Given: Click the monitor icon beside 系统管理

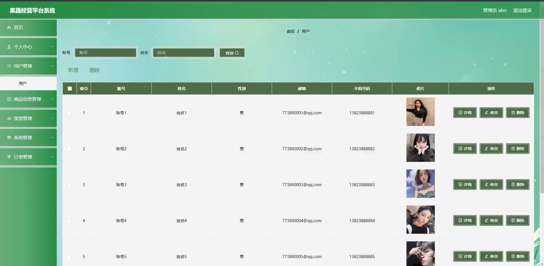Looking at the screenshot, I should point(9,138).
